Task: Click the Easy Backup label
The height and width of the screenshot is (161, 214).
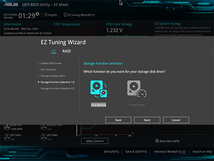Action: click(x=99, y=105)
